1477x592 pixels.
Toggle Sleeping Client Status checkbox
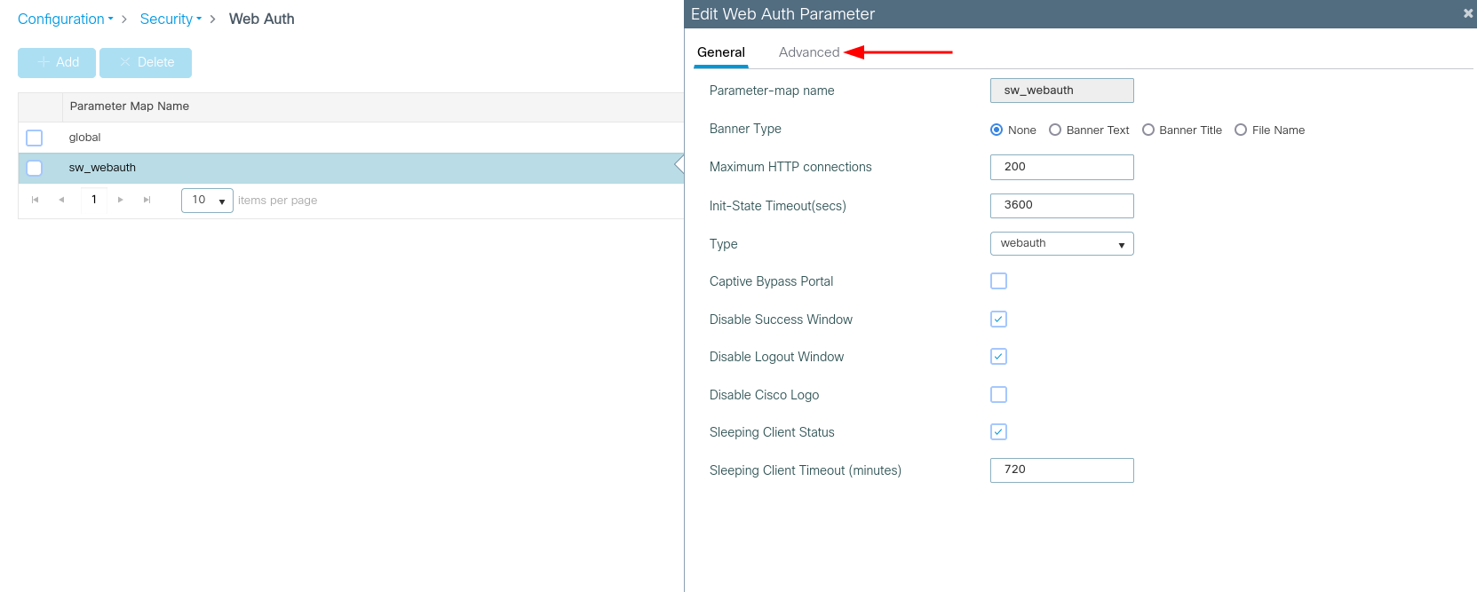[x=998, y=432]
